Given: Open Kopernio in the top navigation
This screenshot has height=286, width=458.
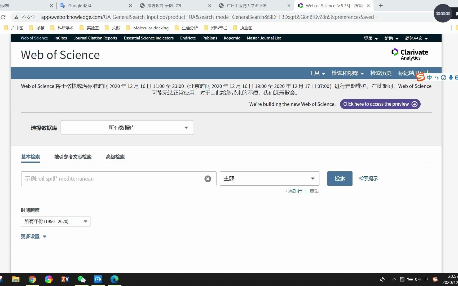Looking at the screenshot, I should [x=232, y=38].
